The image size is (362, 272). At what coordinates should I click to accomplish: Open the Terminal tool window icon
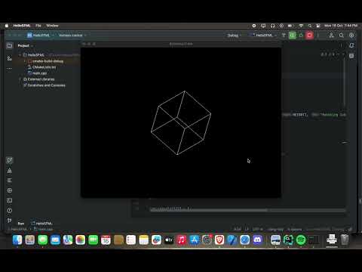pyautogui.click(x=10, y=200)
